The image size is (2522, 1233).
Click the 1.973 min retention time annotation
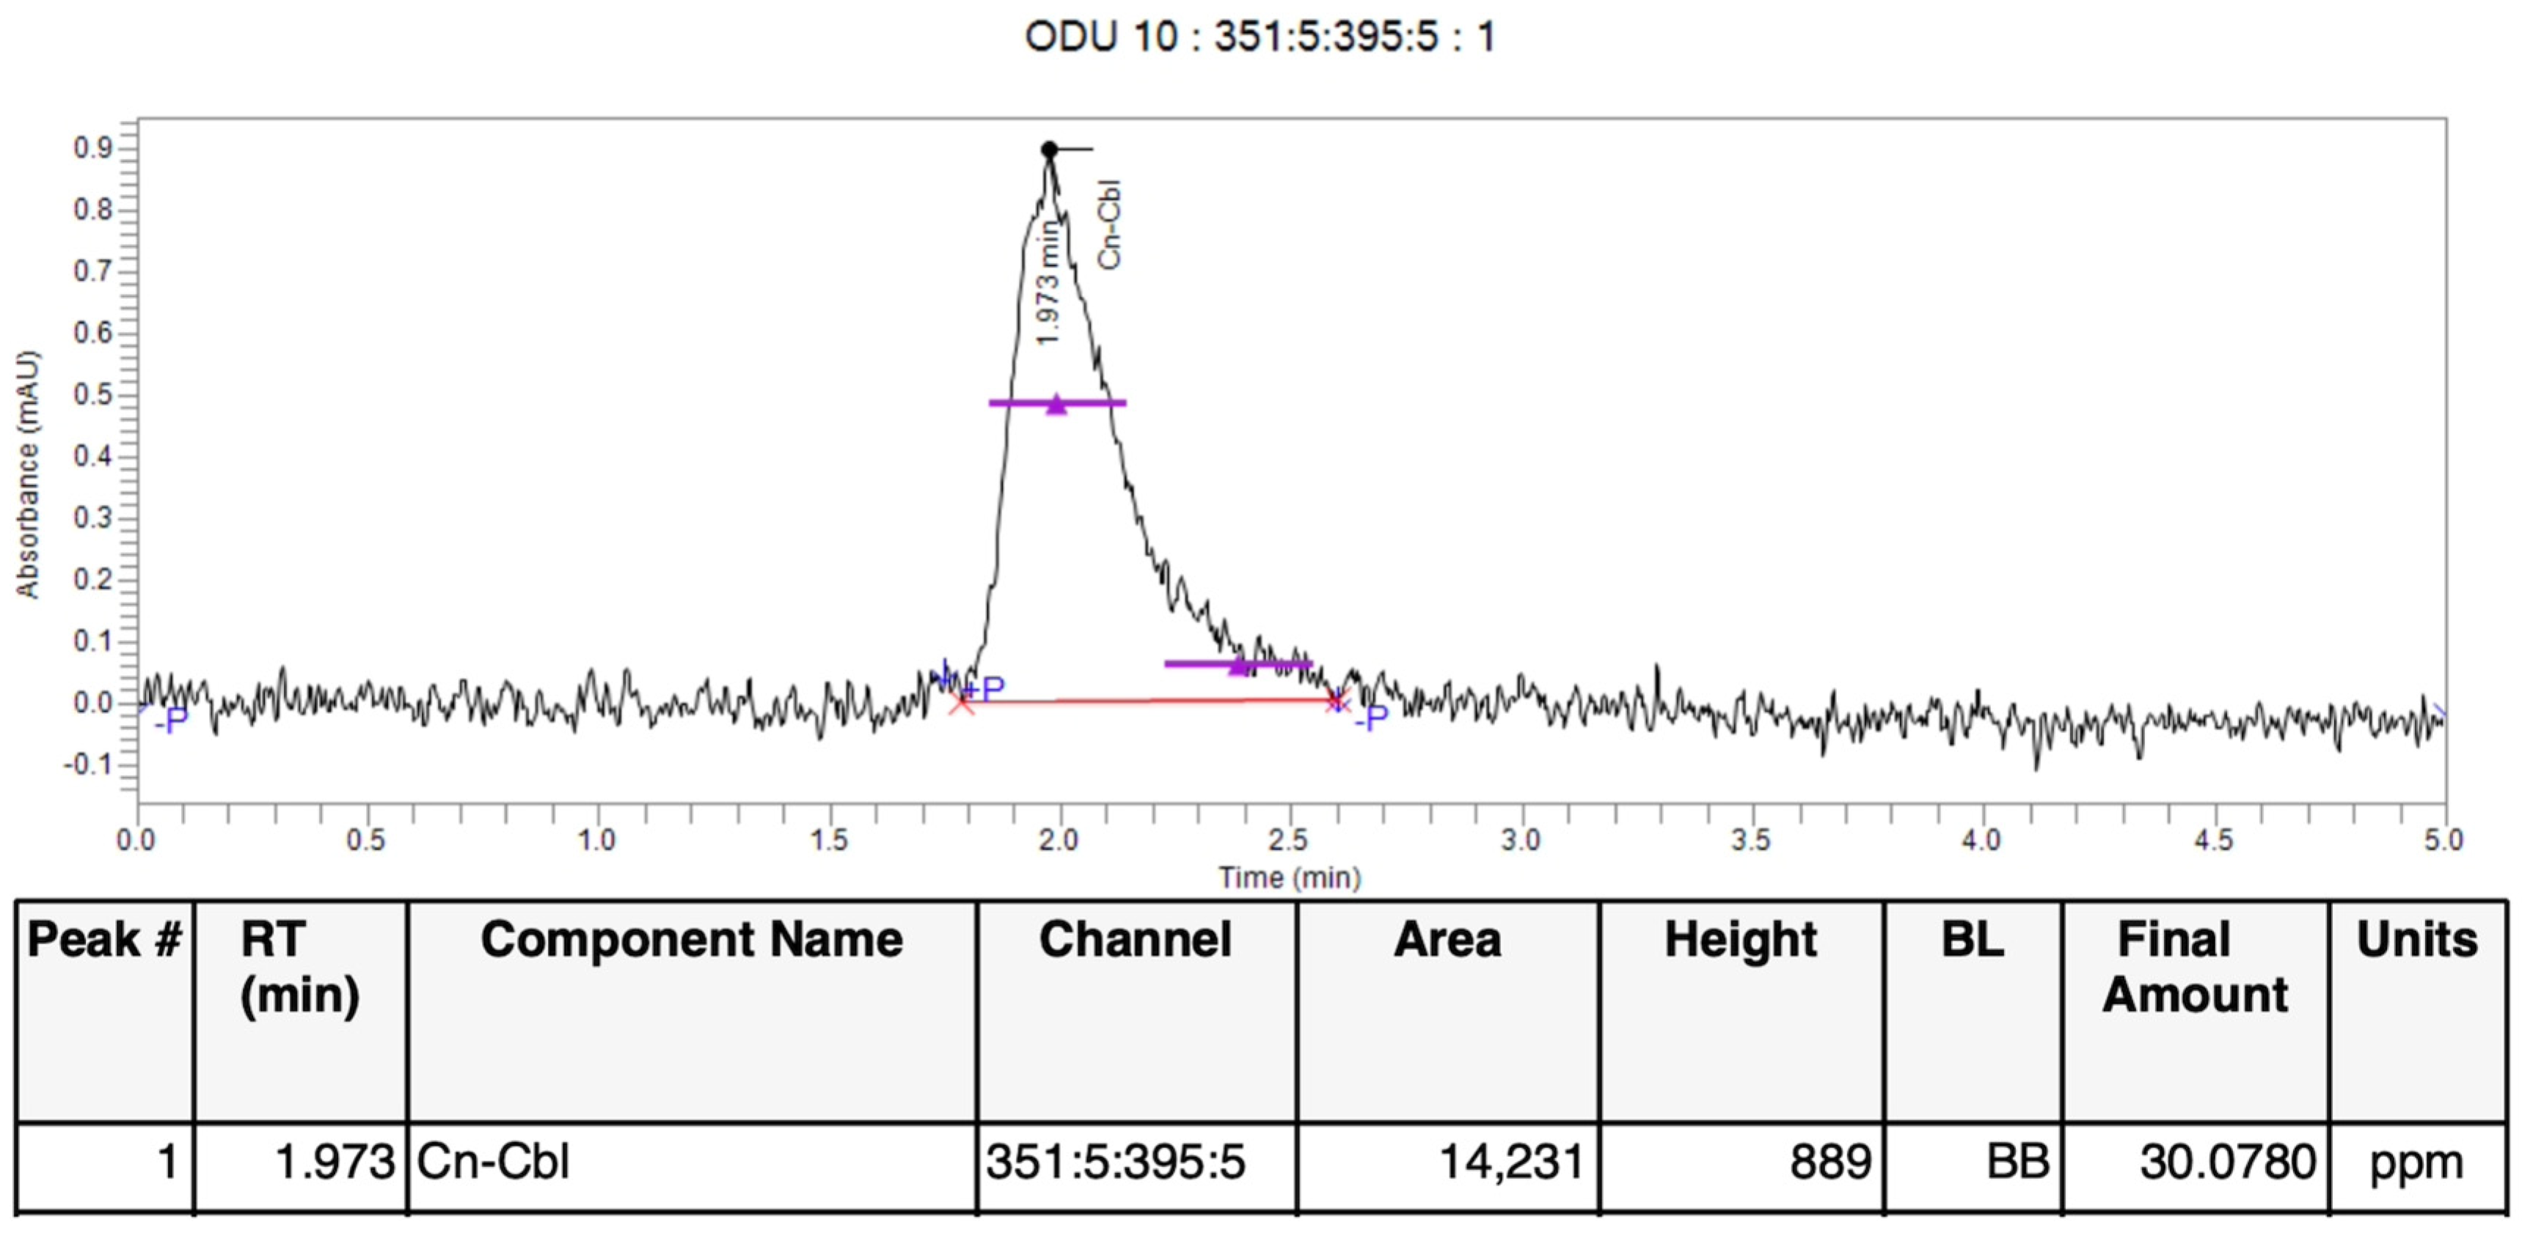1048,283
